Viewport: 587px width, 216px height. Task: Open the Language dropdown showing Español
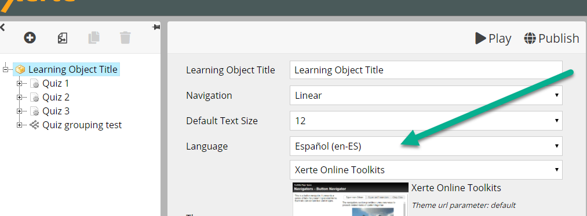(426, 146)
